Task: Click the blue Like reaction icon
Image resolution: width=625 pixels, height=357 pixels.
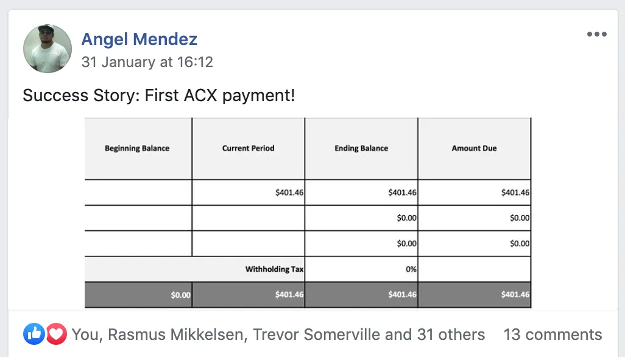Action: [x=34, y=334]
